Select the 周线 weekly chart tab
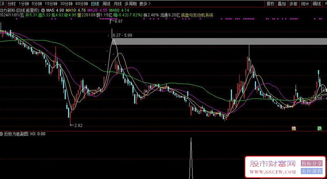 [x=106, y=4]
